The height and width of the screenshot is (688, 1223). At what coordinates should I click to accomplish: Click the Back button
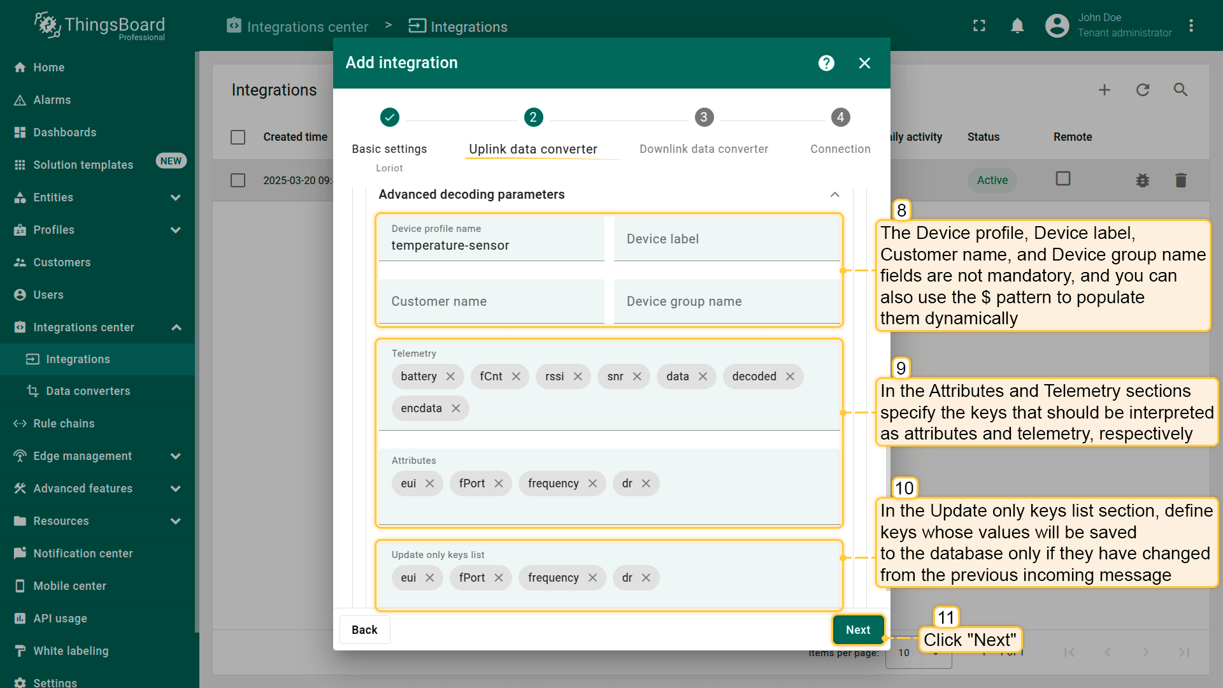click(364, 629)
